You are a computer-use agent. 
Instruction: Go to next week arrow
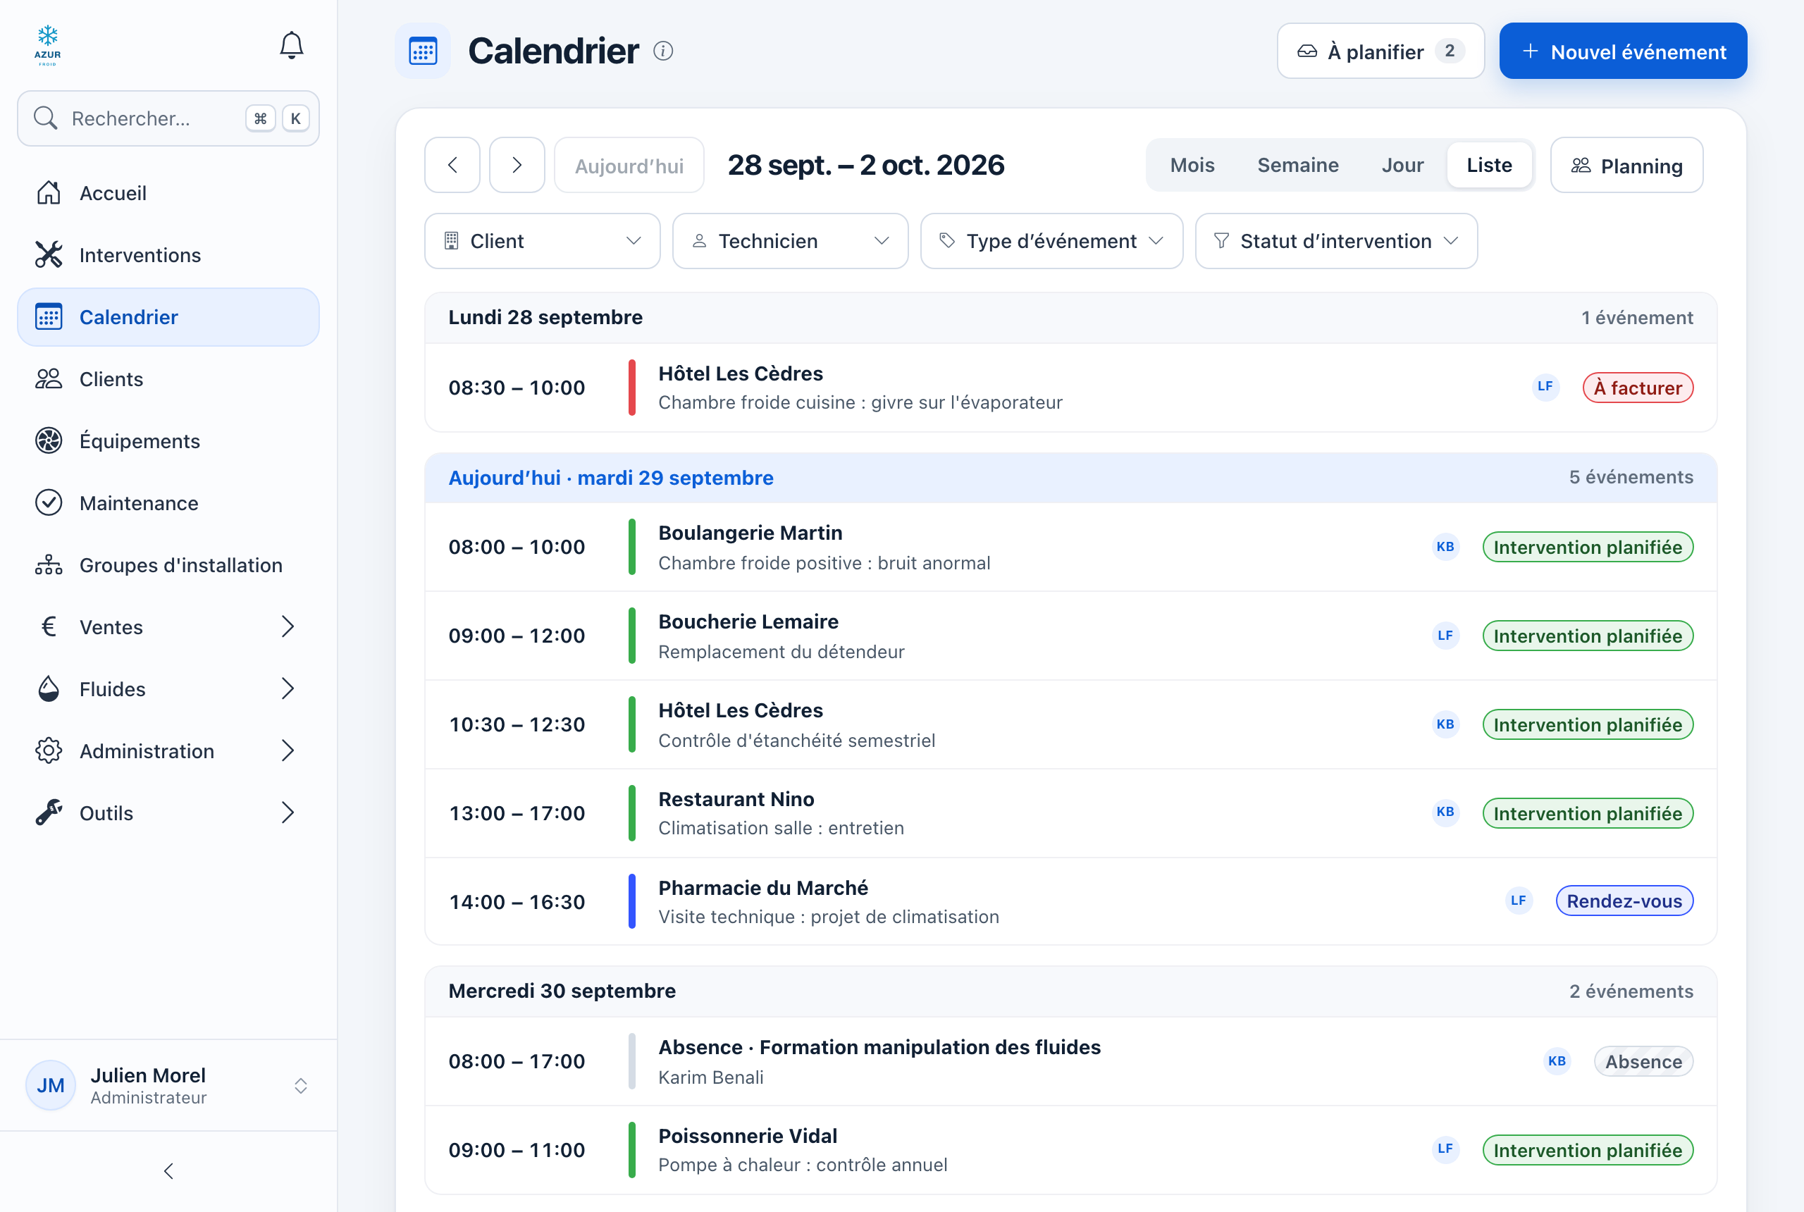tap(517, 165)
